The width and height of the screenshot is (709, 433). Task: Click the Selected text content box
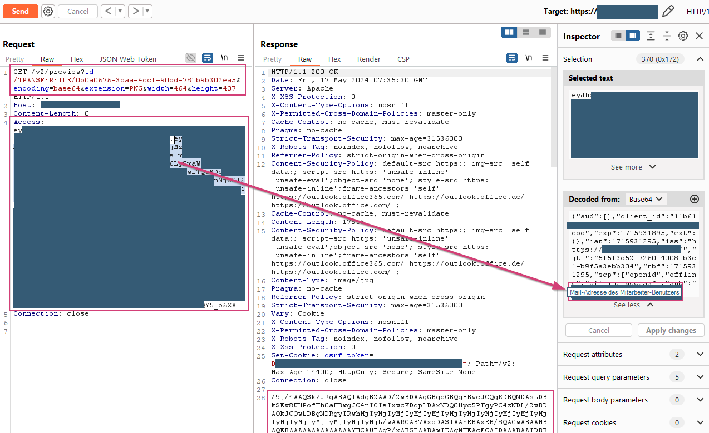[x=634, y=125]
